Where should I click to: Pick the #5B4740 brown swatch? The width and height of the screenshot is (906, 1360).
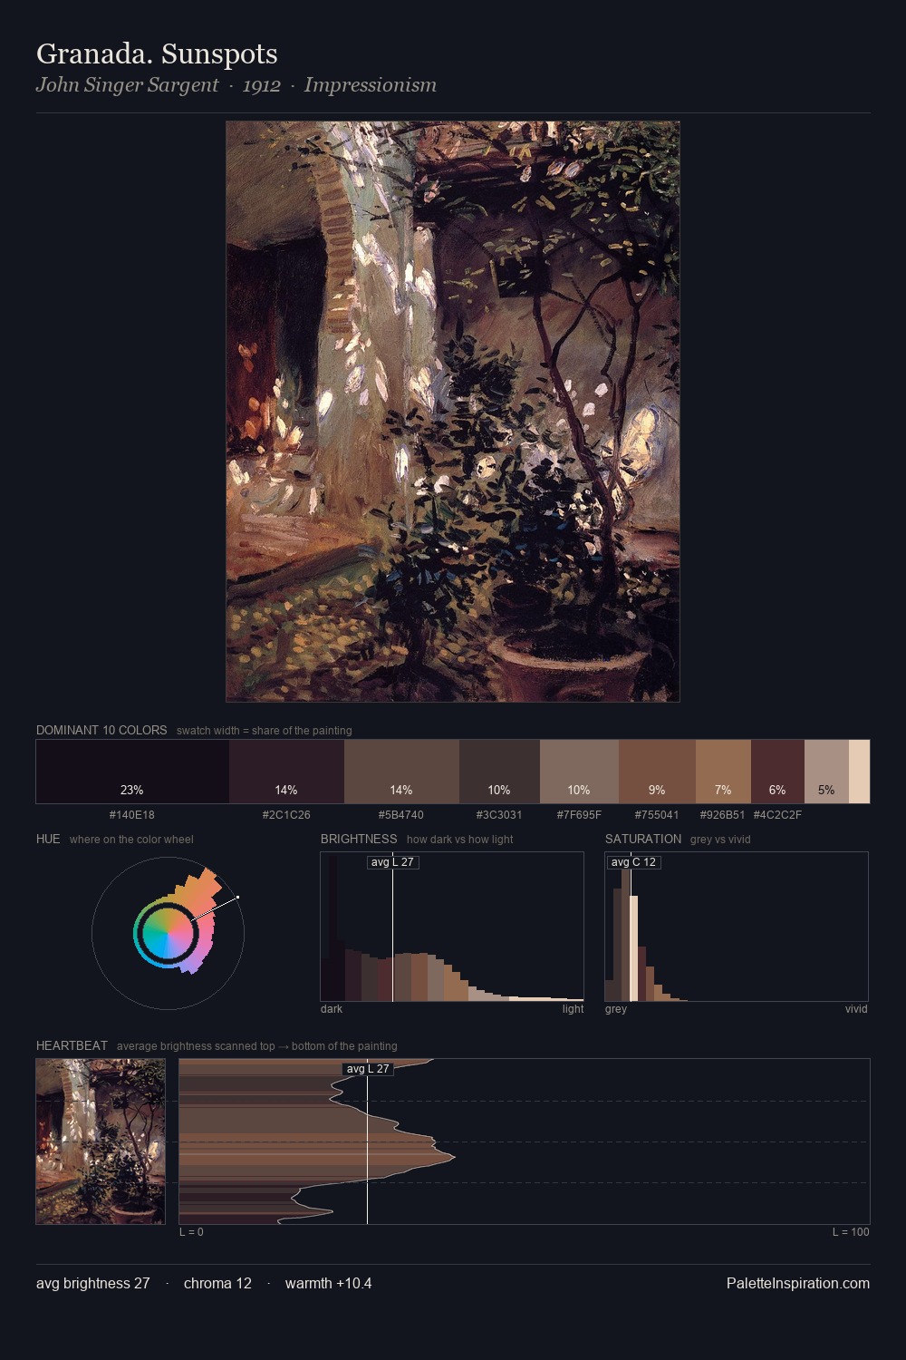tap(401, 772)
